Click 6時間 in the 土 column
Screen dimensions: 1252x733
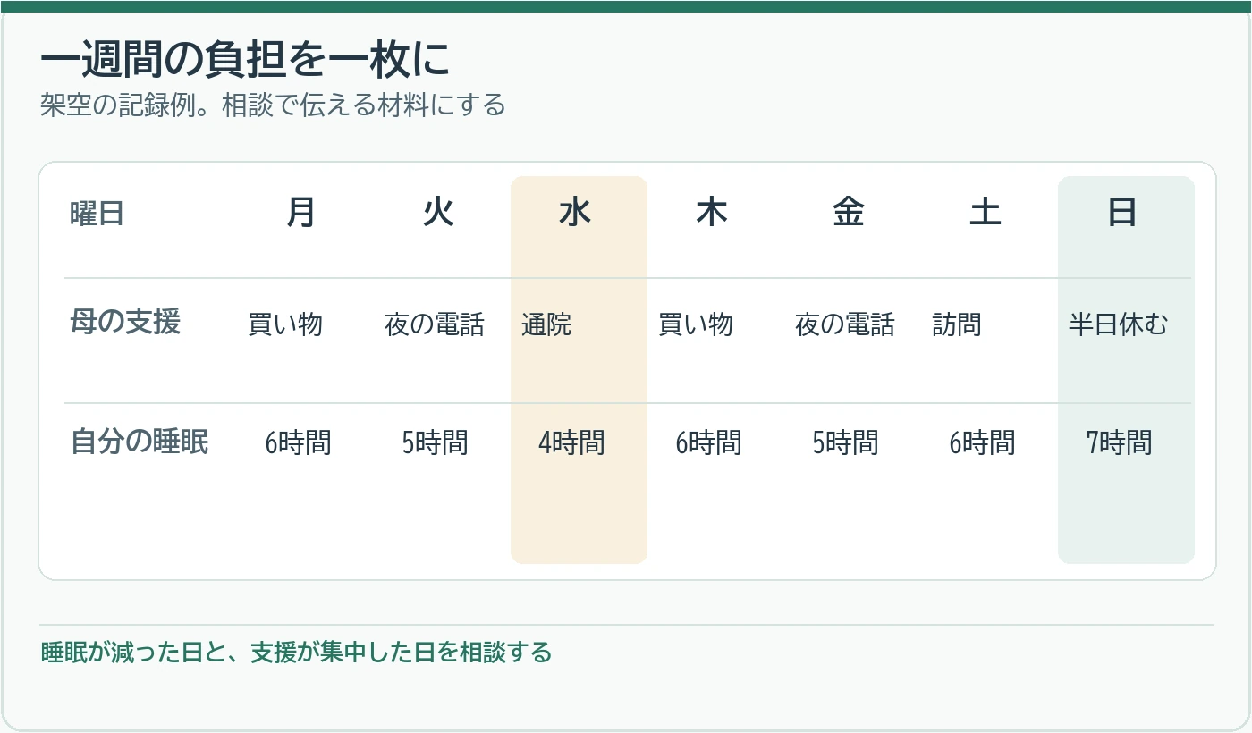click(983, 442)
